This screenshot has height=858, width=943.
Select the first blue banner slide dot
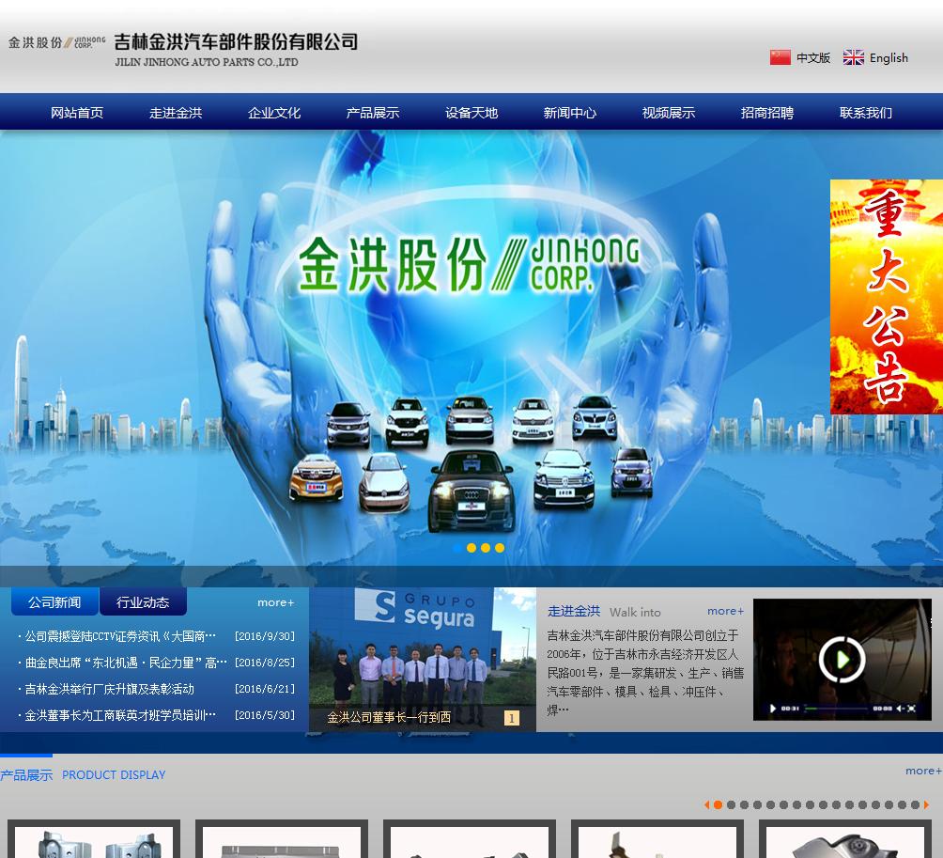click(457, 548)
